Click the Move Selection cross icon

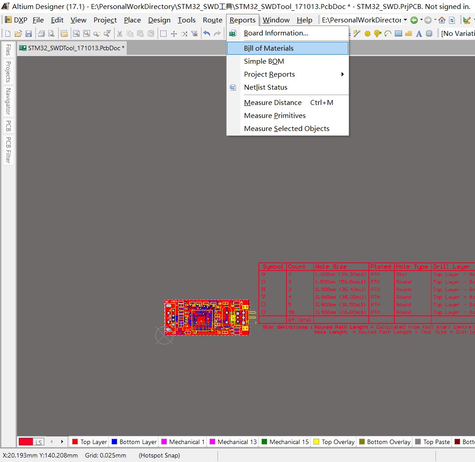click(174, 34)
